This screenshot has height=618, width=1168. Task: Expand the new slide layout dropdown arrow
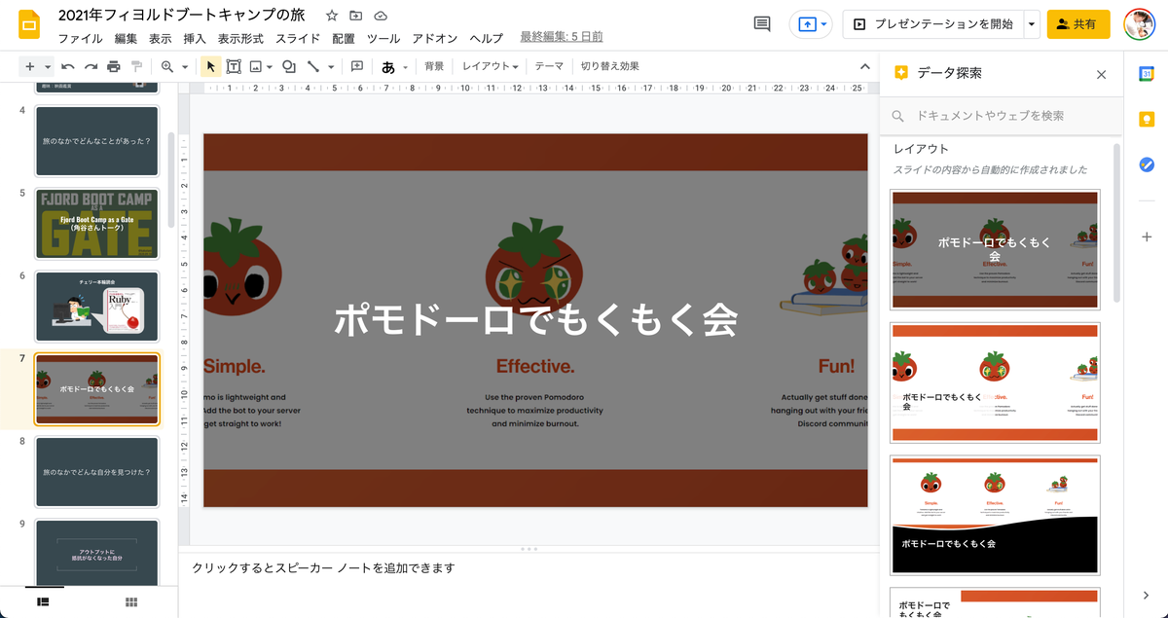[x=48, y=66]
